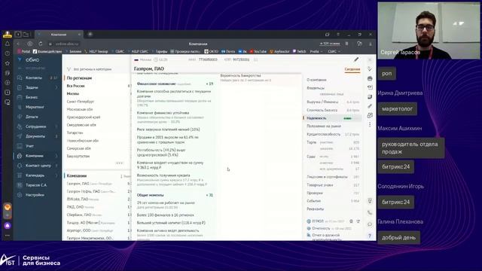482x271 pixels.
Task: Open Сотрудники section in sidebar
Action: click(35, 126)
